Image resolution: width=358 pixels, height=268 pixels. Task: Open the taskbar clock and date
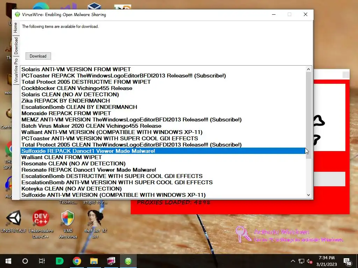point(327,261)
